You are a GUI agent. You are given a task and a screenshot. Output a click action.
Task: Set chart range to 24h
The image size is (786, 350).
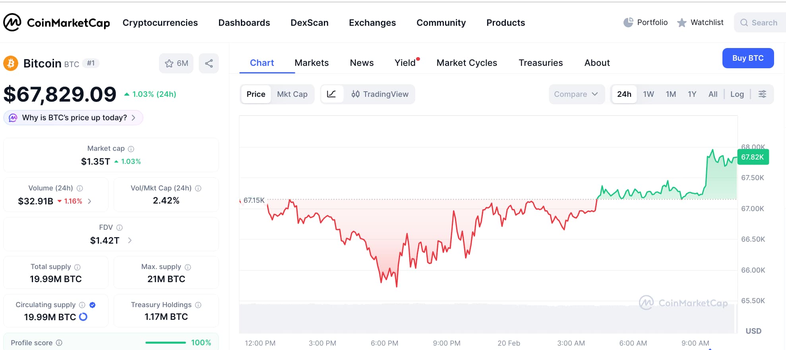coord(624,94)
